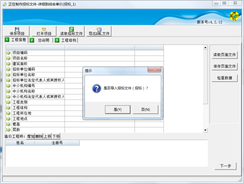Click the 姓名 column header
The image size is (244, 184).
click(x=20, y=143)
